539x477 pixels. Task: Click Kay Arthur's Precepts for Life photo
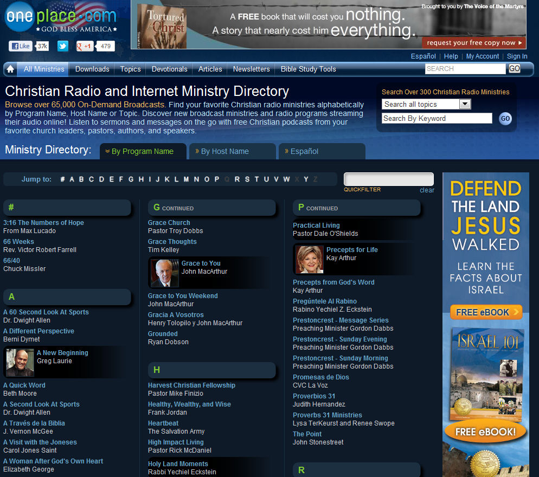coord(308,259)
